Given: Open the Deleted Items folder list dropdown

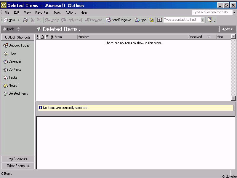Looking at the screenshot, I should pos(79,31).
